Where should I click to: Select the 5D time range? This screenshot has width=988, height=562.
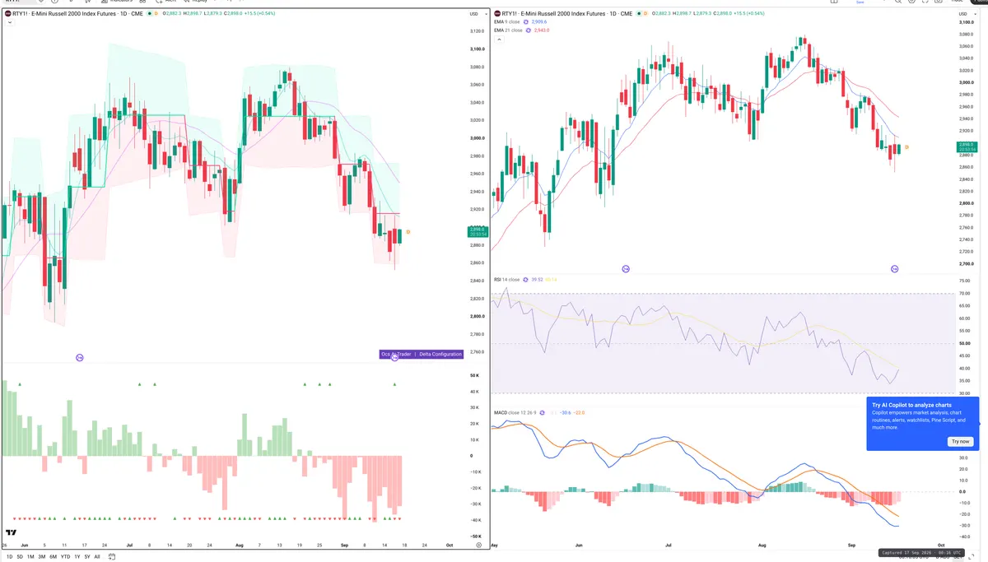click(x=20, y=557)
